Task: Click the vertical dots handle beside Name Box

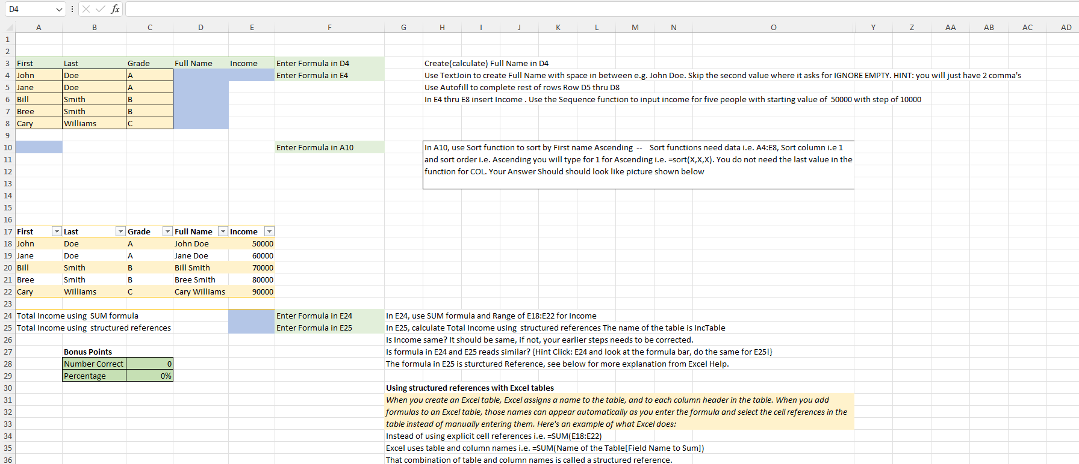Action: point(72,9)
